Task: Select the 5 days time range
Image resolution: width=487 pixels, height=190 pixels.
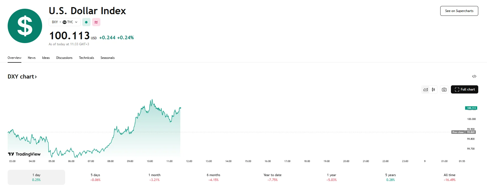Action: [95, 177]
